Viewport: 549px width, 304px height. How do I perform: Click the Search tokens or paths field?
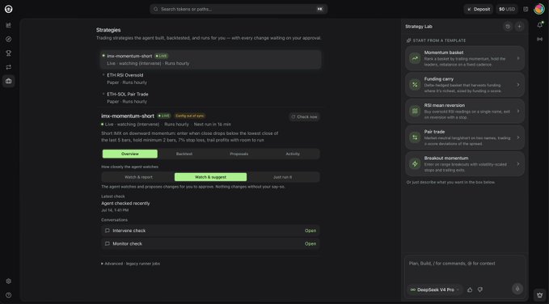239,9
